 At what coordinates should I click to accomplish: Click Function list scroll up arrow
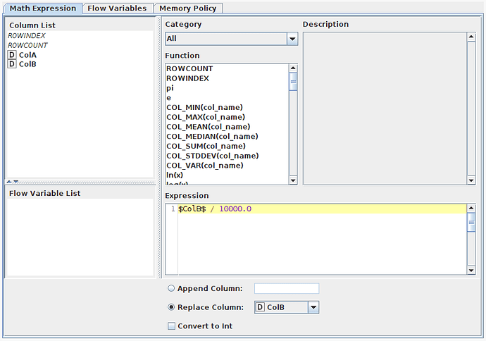tap(293, 68)
